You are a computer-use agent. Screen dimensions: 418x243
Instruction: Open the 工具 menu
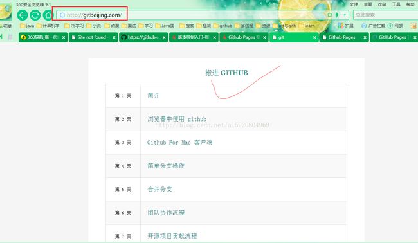[396, 4]
